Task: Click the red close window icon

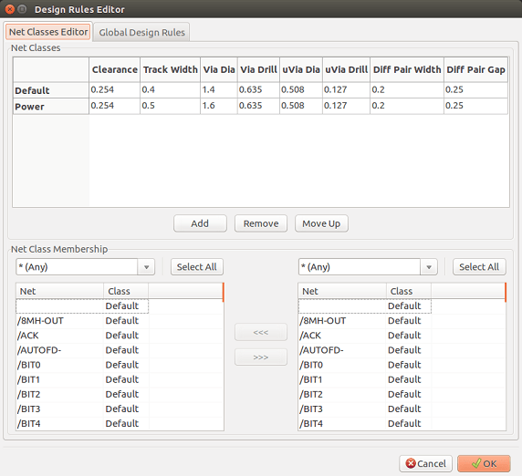Action: point(10,9)
